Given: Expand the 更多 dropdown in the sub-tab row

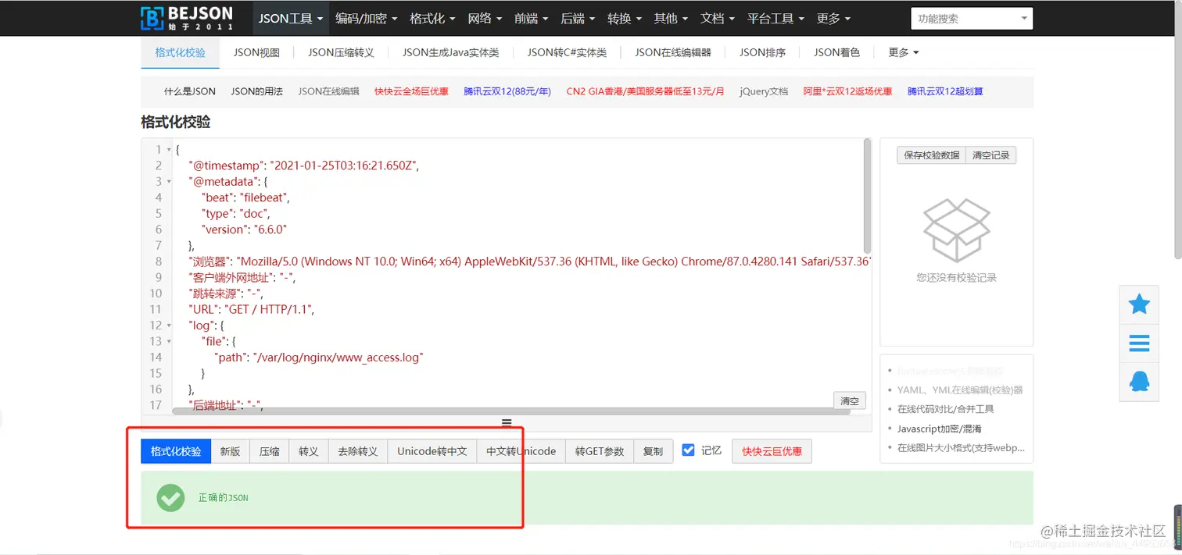Looking at the screenshot, I should point(904,52).
